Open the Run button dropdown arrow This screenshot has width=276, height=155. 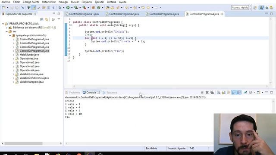point(72,8)
